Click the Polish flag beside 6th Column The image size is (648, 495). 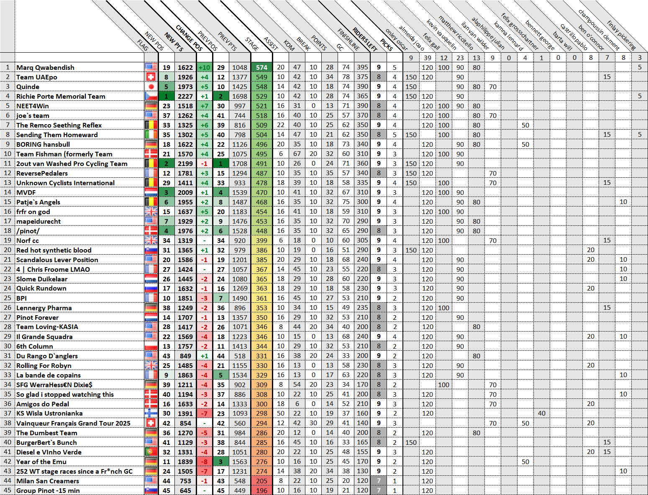[151, 346]
